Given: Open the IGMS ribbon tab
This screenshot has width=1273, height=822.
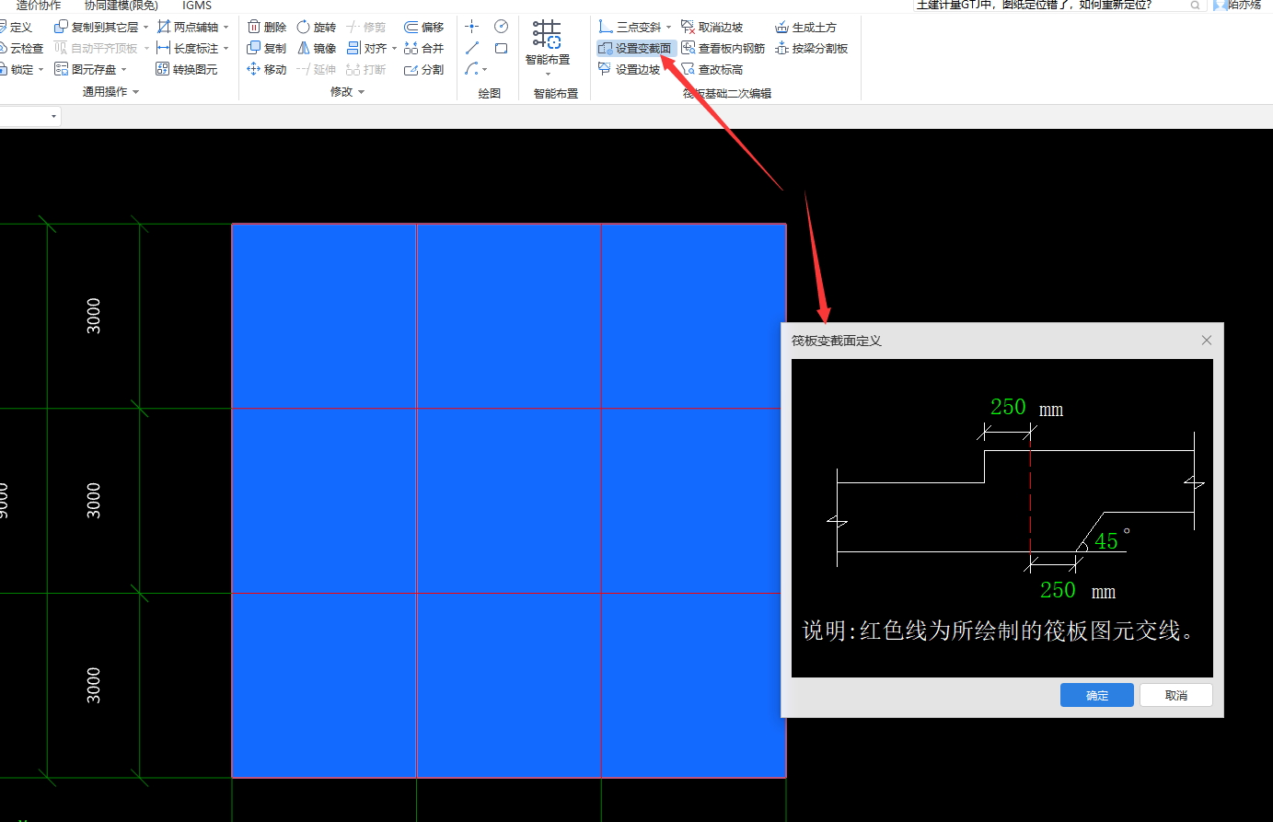Looking at the screenshot, I should click(x=197, y=6).
